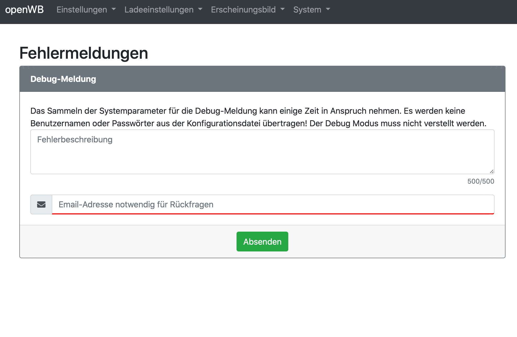Viewport: 517px width, 337px height.
Task: Open the Einstellungen menu
Action: pyautogui.click(x=82, y=10)
